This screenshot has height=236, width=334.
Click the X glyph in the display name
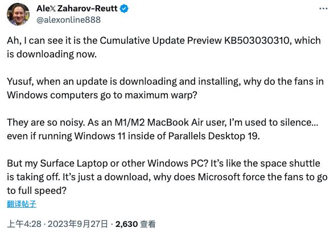pyautogui.click(x=52, y=9)
